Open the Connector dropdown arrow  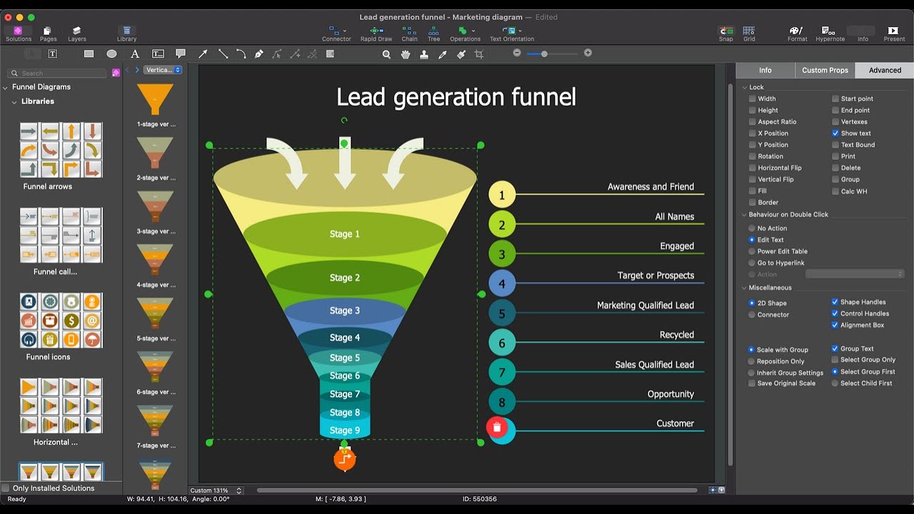345,31
